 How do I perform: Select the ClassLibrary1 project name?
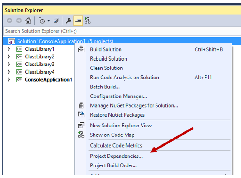(40, 49)
